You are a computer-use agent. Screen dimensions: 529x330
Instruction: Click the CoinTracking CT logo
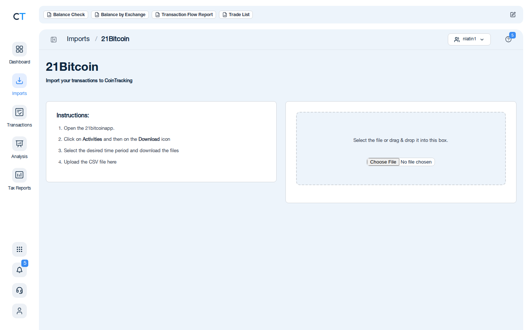(x=19, y=16)
